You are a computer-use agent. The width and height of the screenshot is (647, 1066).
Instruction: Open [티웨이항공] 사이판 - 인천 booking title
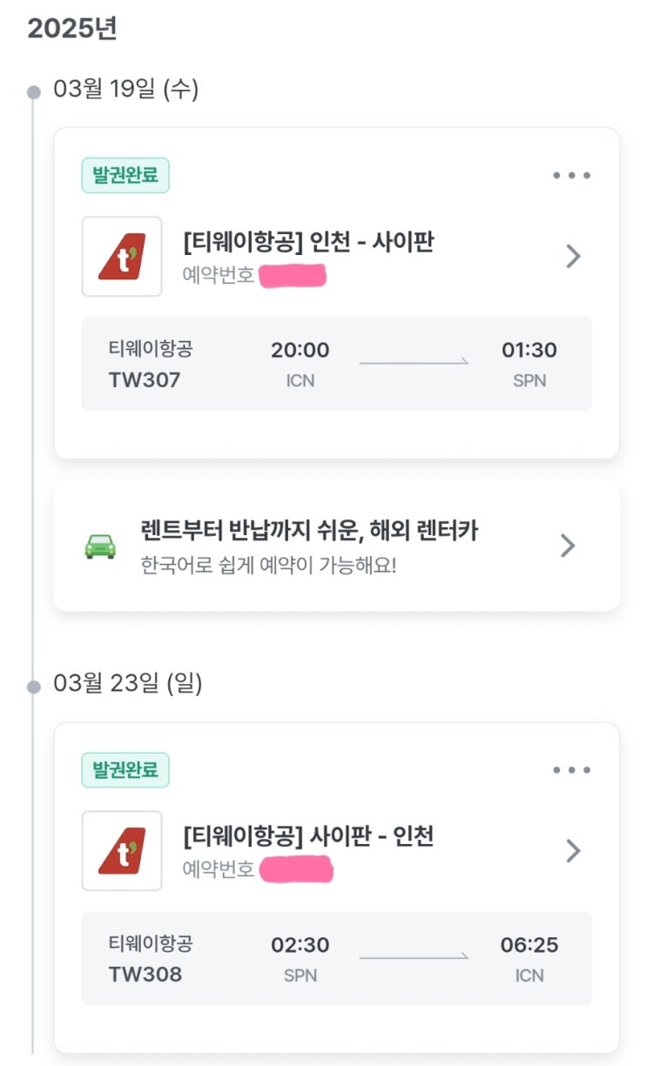[308, 837]
